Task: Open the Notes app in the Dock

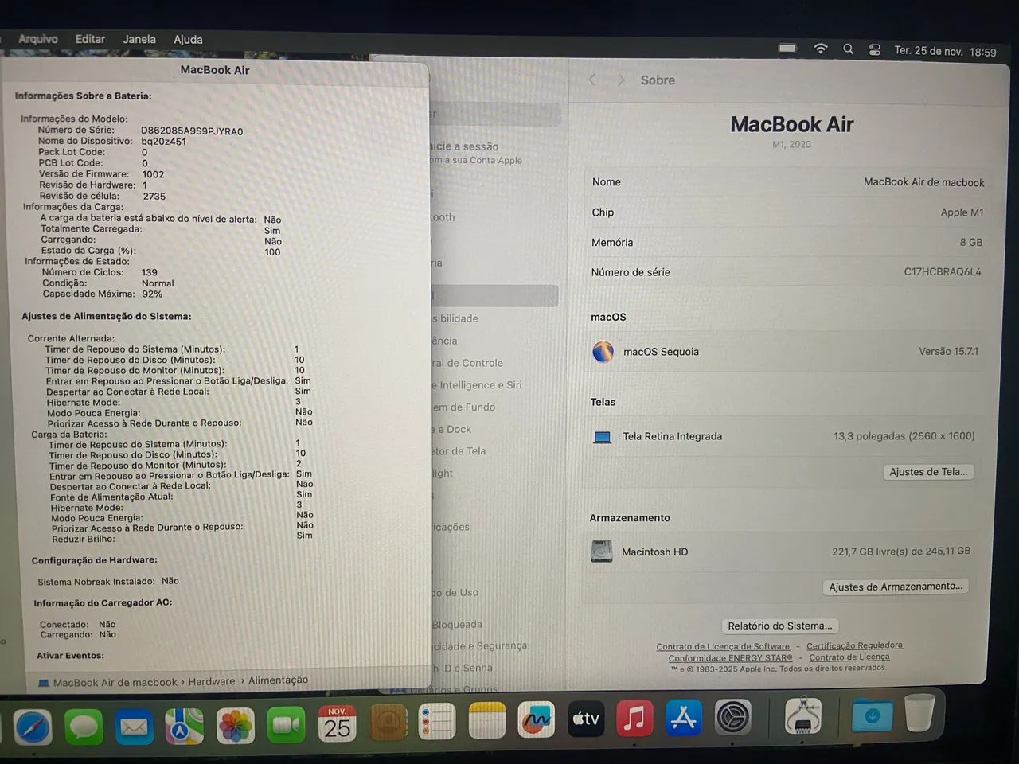Action: [x=487, y=722]
